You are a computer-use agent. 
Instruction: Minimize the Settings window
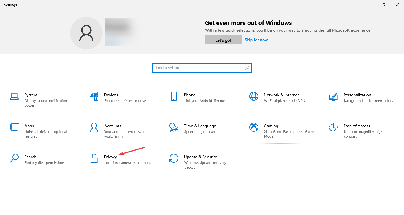pos(370,5)
